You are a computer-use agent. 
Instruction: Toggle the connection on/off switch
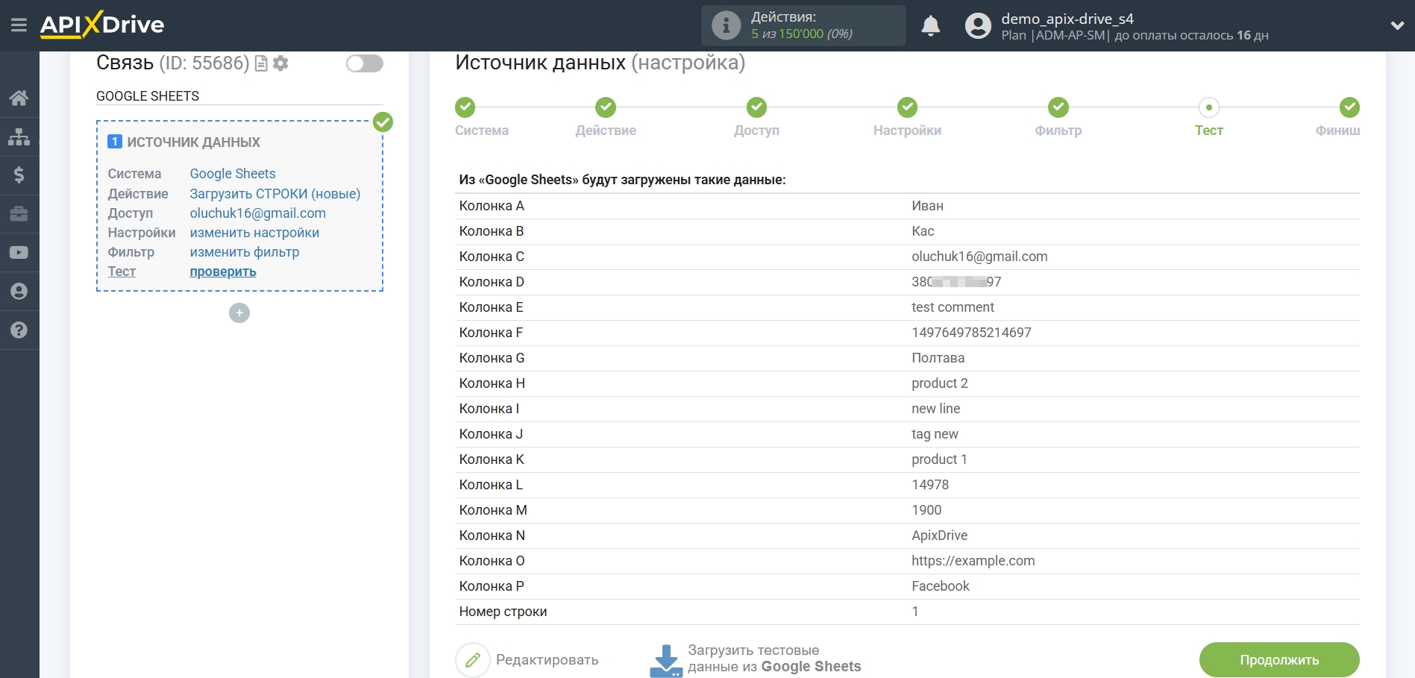coord(365,63)
